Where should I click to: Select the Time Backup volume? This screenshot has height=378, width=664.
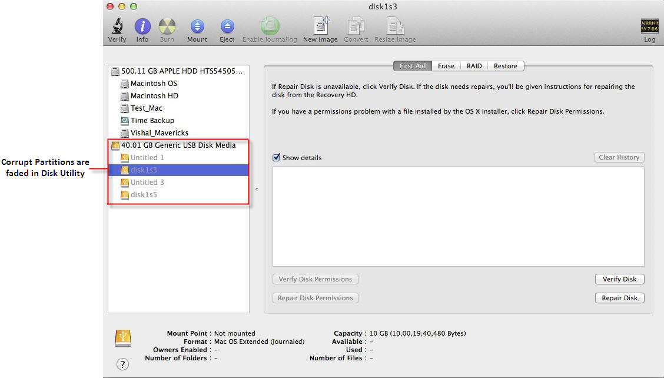[178, 120]
